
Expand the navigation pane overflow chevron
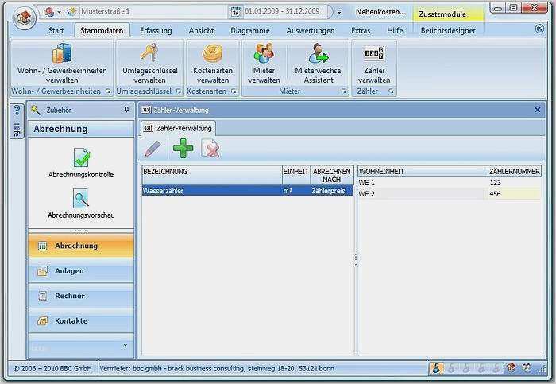tap(124, 346)
